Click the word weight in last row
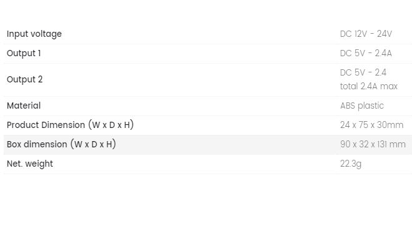Screen dimensions: 412x231 click(39, 164)
